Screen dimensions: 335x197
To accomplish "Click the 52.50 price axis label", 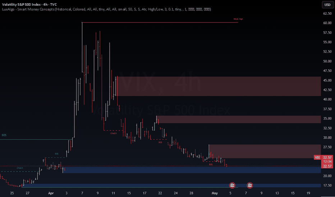I will tap(327, 52).
